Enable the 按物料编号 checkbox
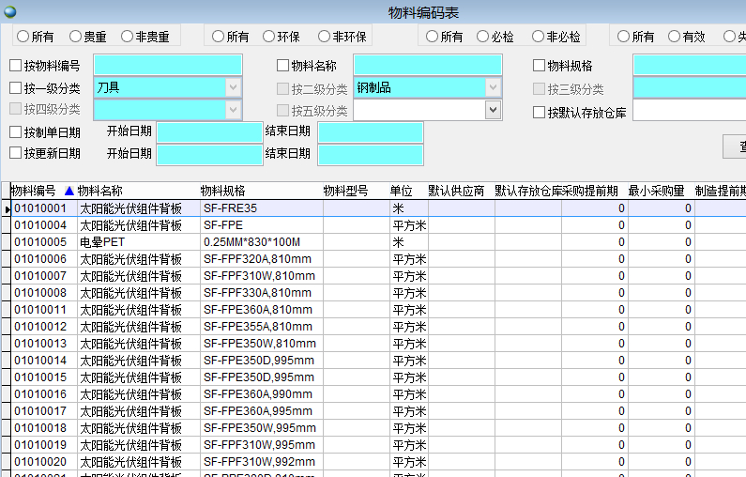This screenshot has height=477, width=746. 15,66
